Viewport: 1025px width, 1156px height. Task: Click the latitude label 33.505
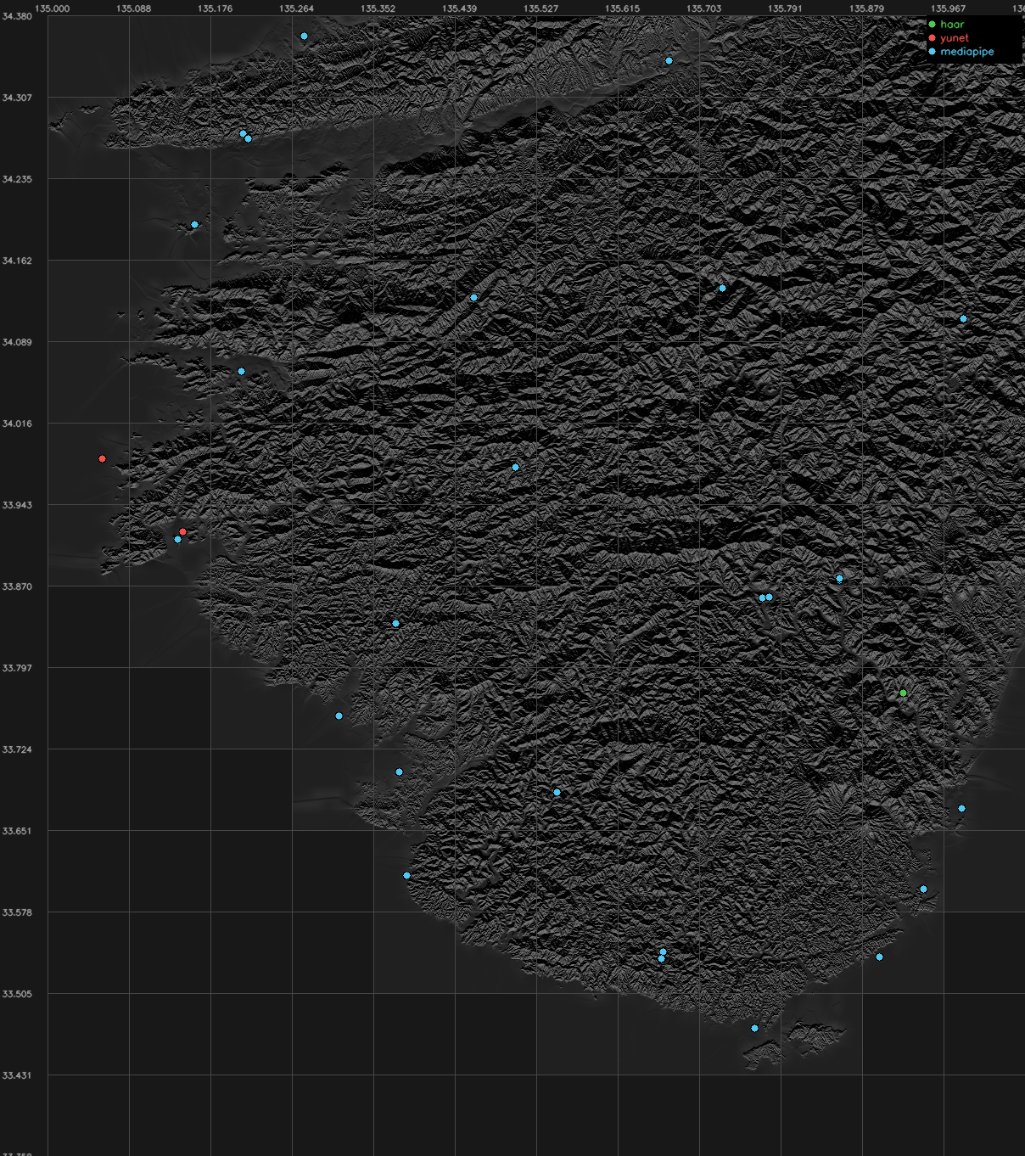(x=17, y=994)
